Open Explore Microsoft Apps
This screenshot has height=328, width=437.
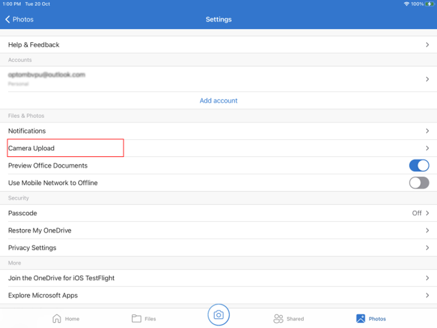218,295
